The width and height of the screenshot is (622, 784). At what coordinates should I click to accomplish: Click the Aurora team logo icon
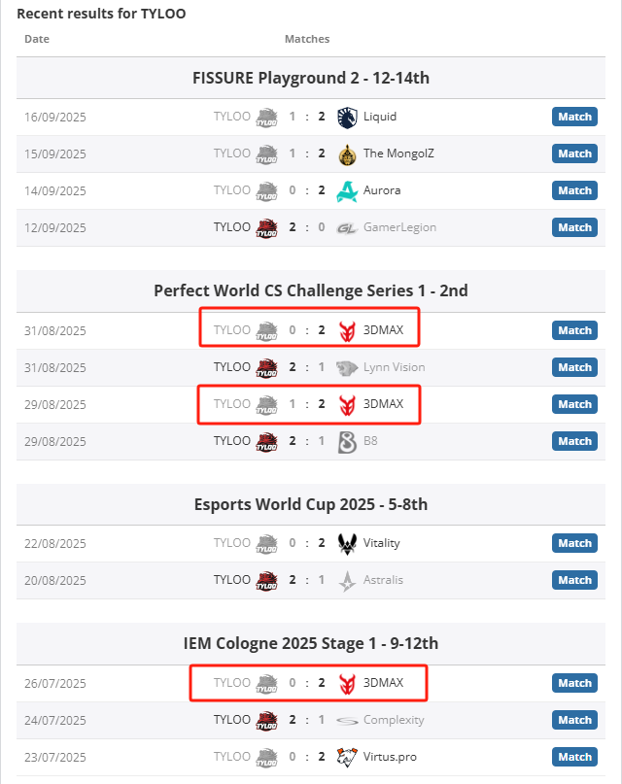click(347, 190)
